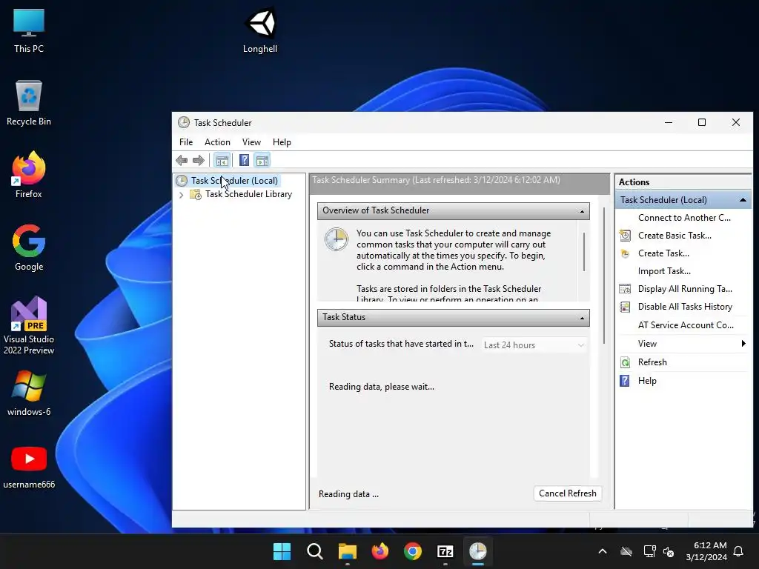Click the 'Reading data, please wait...' text
The width and height of the screenshot is (759, 569).
tap(382, 387)
